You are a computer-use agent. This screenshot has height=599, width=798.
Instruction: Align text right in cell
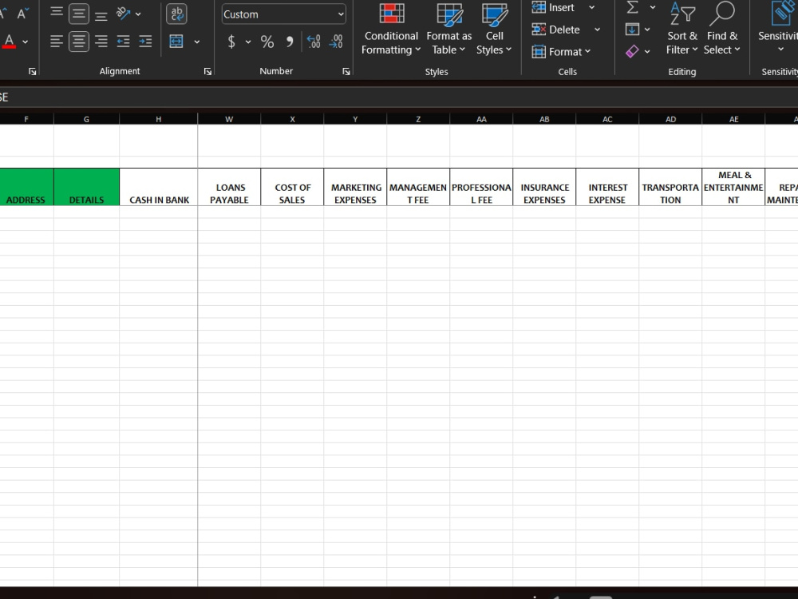coord(101,42)
